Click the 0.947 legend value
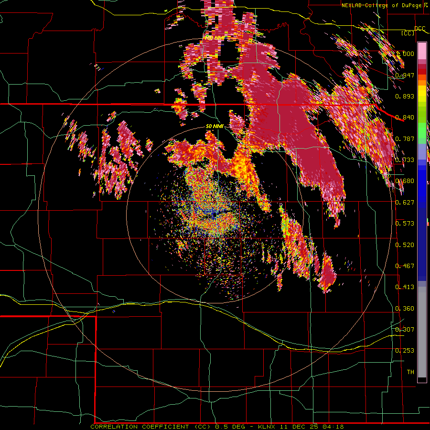 point(405,75)
